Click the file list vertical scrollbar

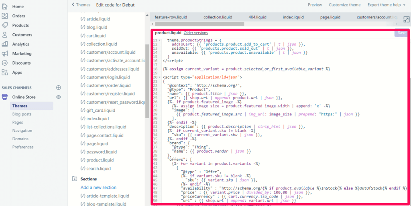(x=147, y=81)
